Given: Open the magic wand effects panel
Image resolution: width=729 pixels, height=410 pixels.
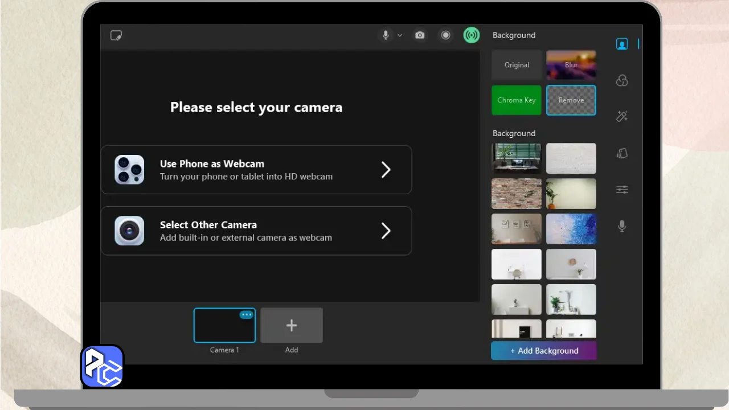Looking at the screenshot, I should click(x=622, y=117).
